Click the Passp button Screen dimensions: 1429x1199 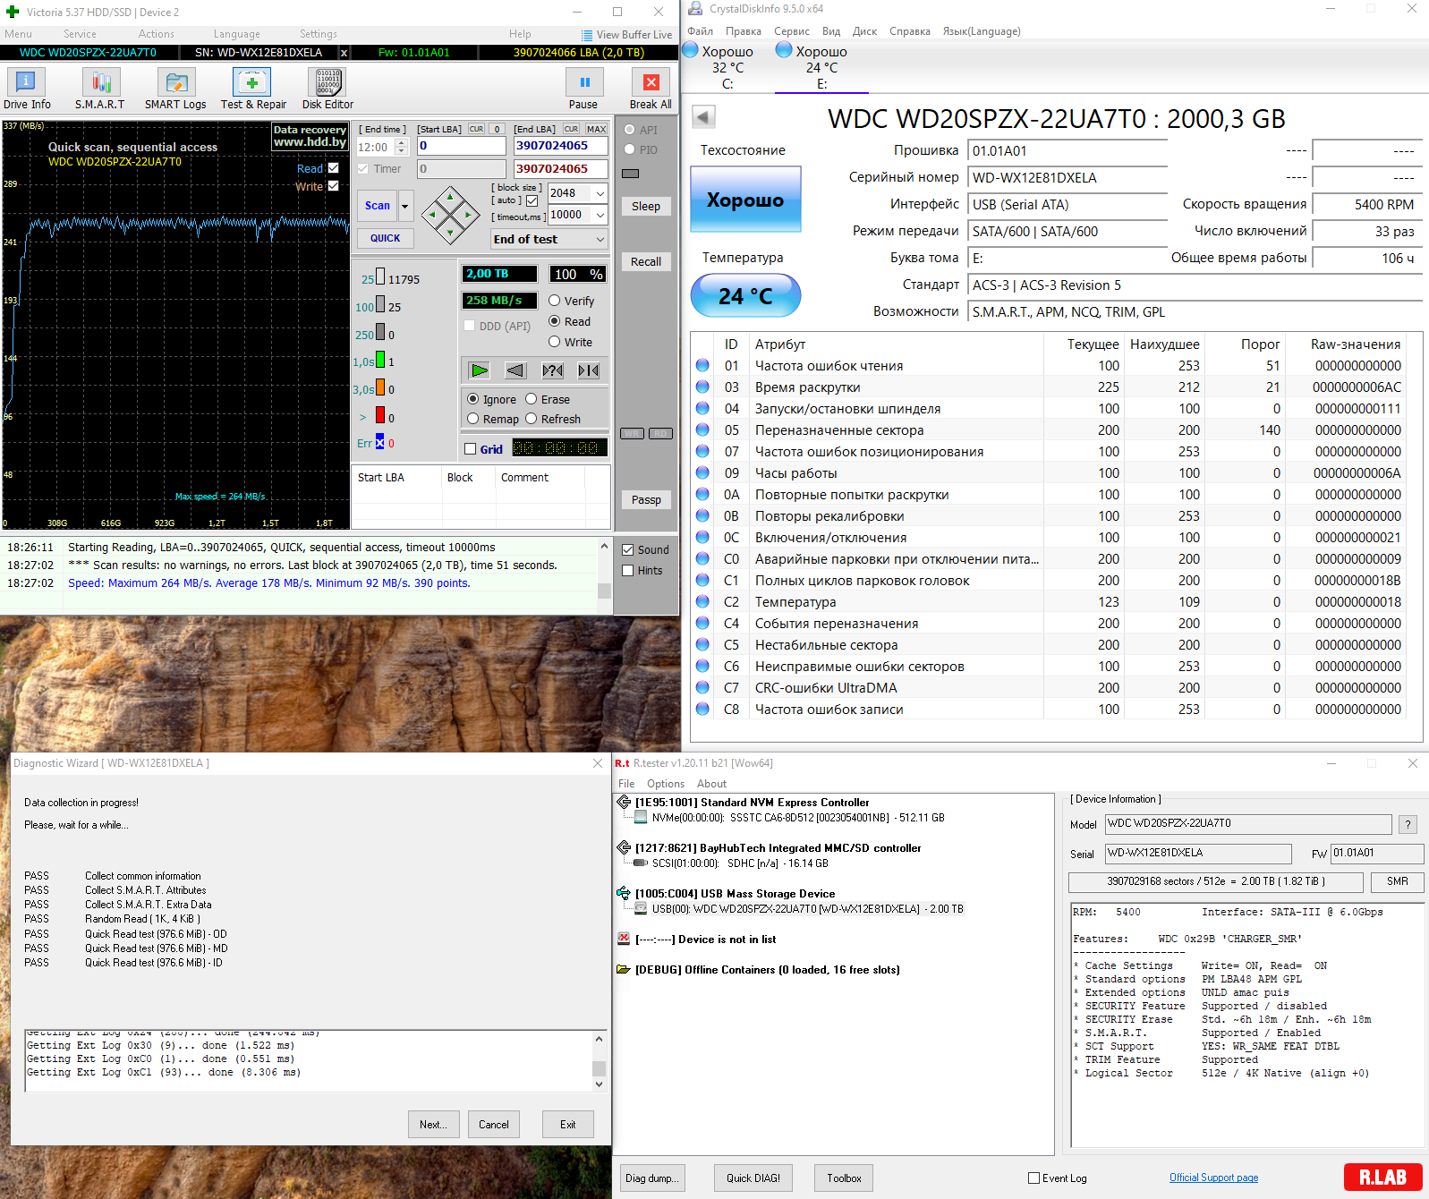(646, 500)
